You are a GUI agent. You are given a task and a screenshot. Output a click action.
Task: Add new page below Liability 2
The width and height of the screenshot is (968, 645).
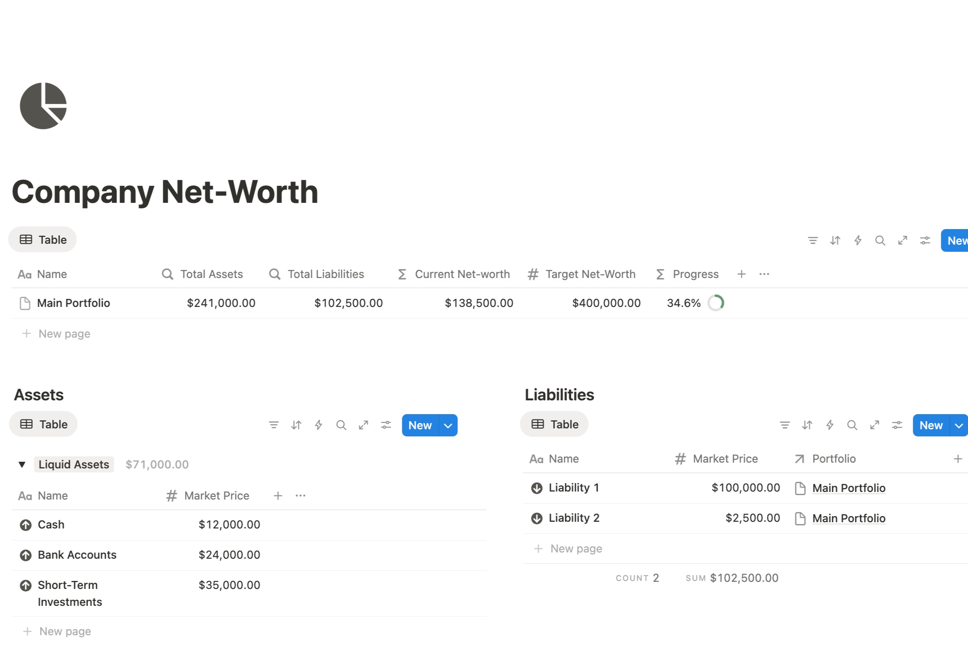(x=576, y=548)
